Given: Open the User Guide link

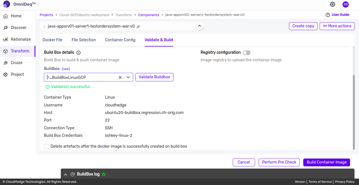Looking at the screenshot, I should pos(340,15).
